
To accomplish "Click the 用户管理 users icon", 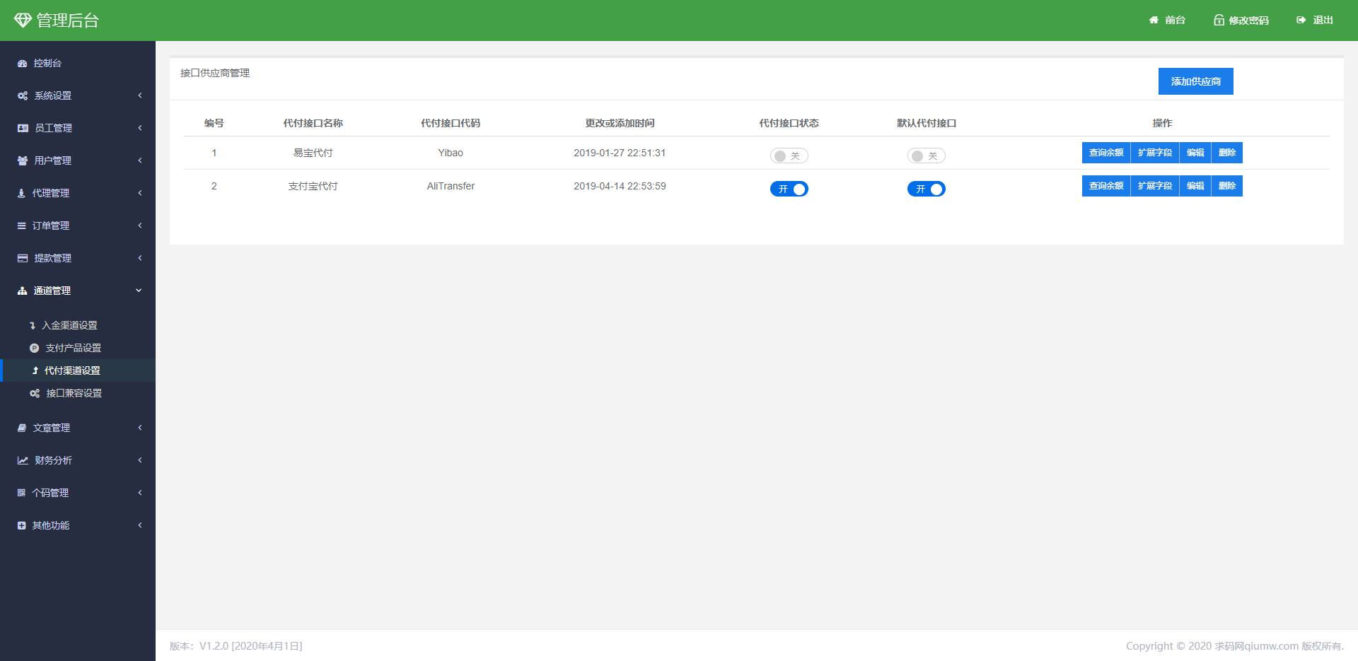I will 23,160.
